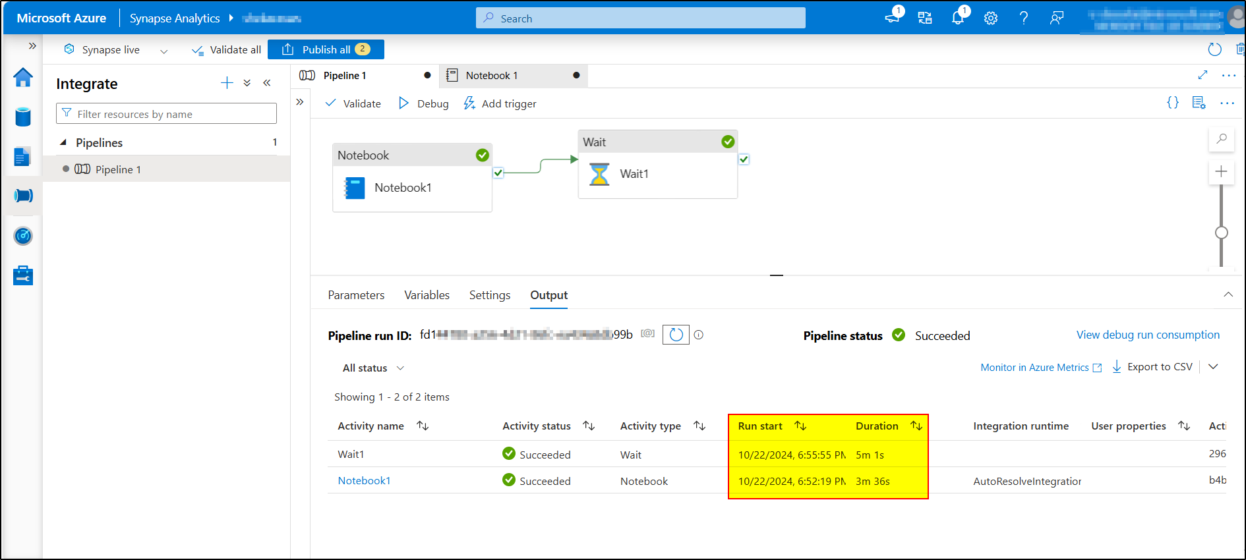Expand the Export to CSV dropdown chevron
Screen dimensions: 1246x560
click(x=1213, y=367)
